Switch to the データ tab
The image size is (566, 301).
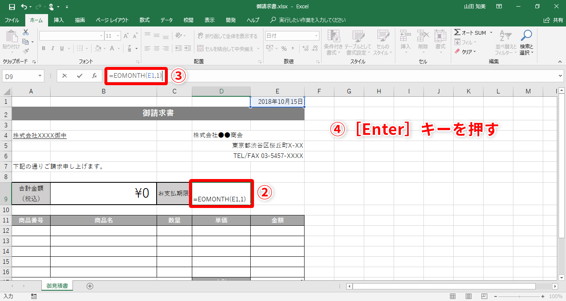click(x=167, y=20)
